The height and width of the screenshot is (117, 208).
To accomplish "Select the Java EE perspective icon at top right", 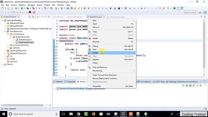I will tap(205, 12).
